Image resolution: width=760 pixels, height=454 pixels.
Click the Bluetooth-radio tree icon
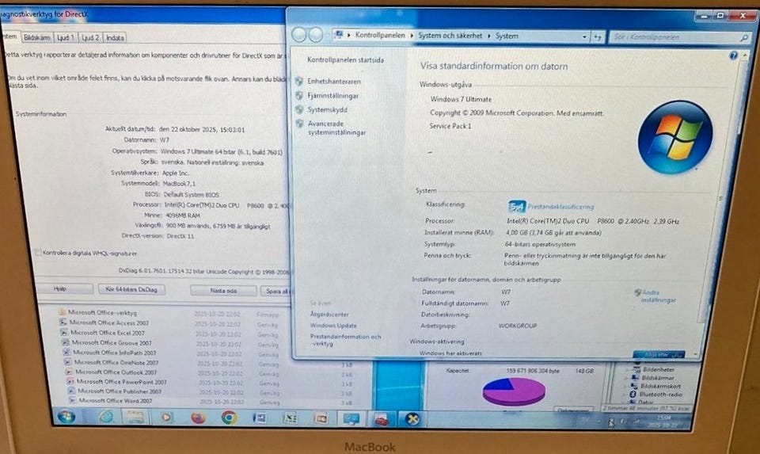(x=633, y=395)
